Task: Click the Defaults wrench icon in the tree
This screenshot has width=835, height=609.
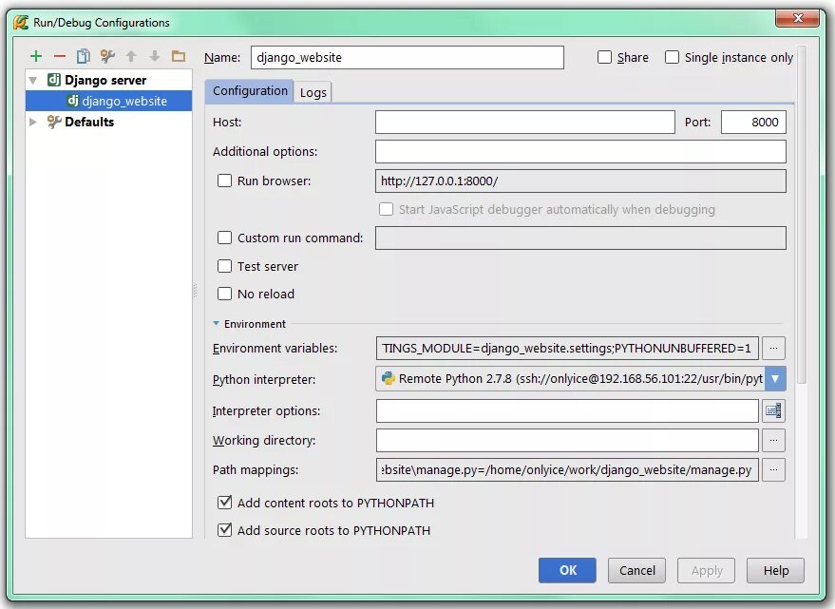Action: click(x=54, y=122)
